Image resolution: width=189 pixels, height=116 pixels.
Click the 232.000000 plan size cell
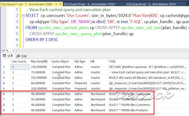click(x=40, y=78)
